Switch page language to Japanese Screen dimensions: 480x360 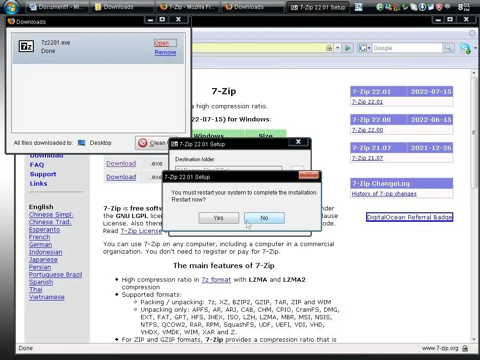point(43,260)
